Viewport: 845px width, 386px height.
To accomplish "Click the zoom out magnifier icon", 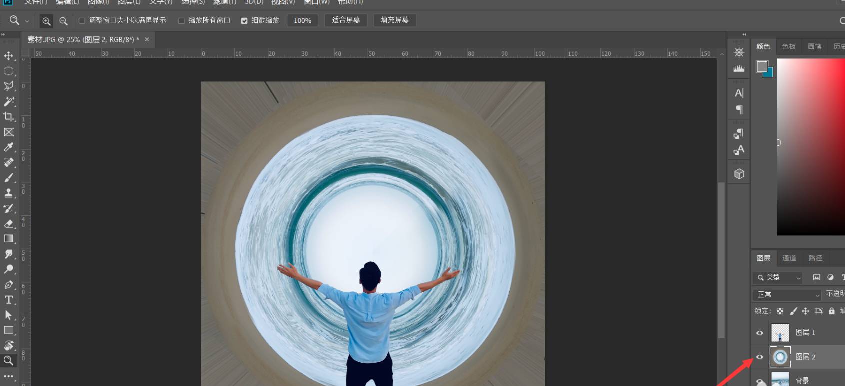I will click(63, 21).
